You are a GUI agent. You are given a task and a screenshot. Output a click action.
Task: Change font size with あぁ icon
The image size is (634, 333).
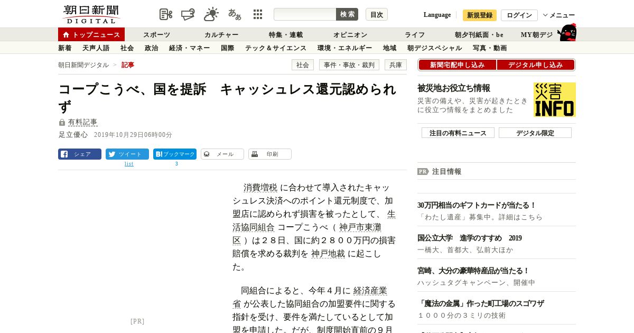point(235,14)
